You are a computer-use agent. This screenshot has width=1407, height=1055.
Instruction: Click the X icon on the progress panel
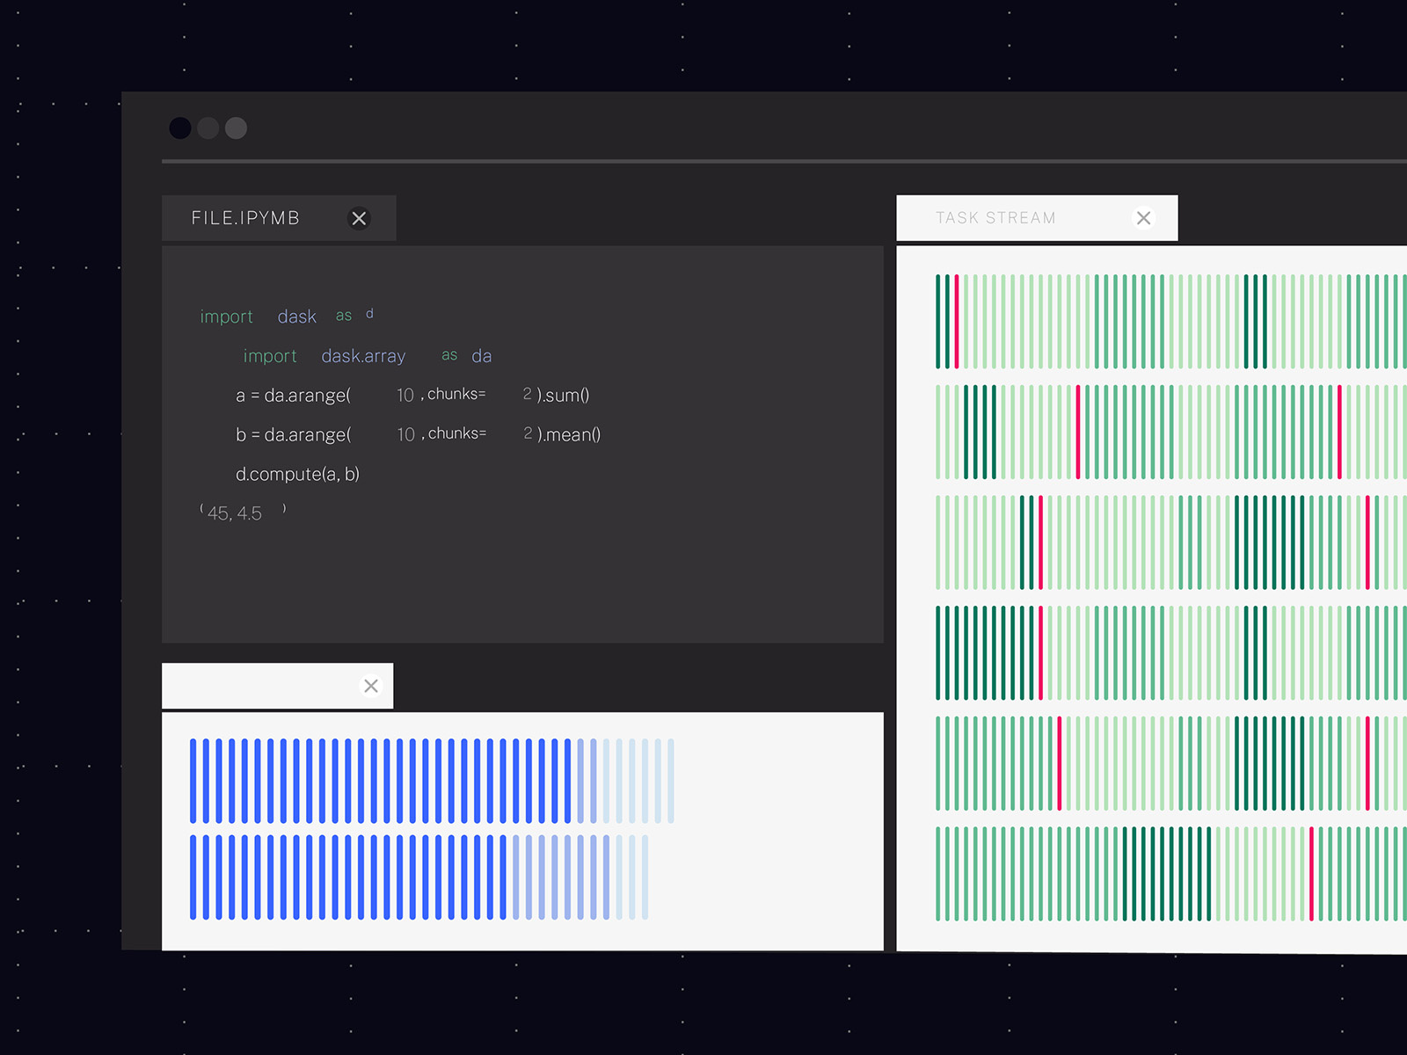371,686
